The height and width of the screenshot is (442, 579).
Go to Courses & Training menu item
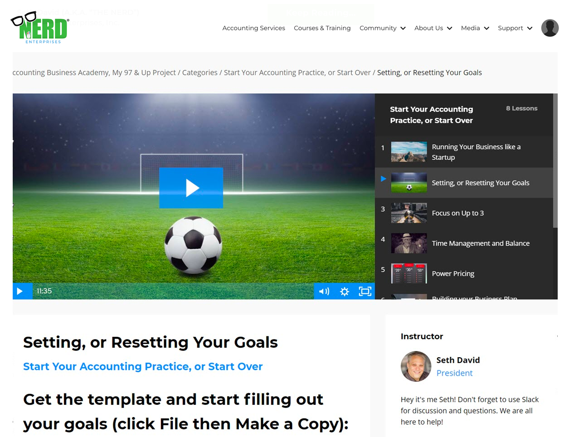pyautogui.click(x=322, y=28)
